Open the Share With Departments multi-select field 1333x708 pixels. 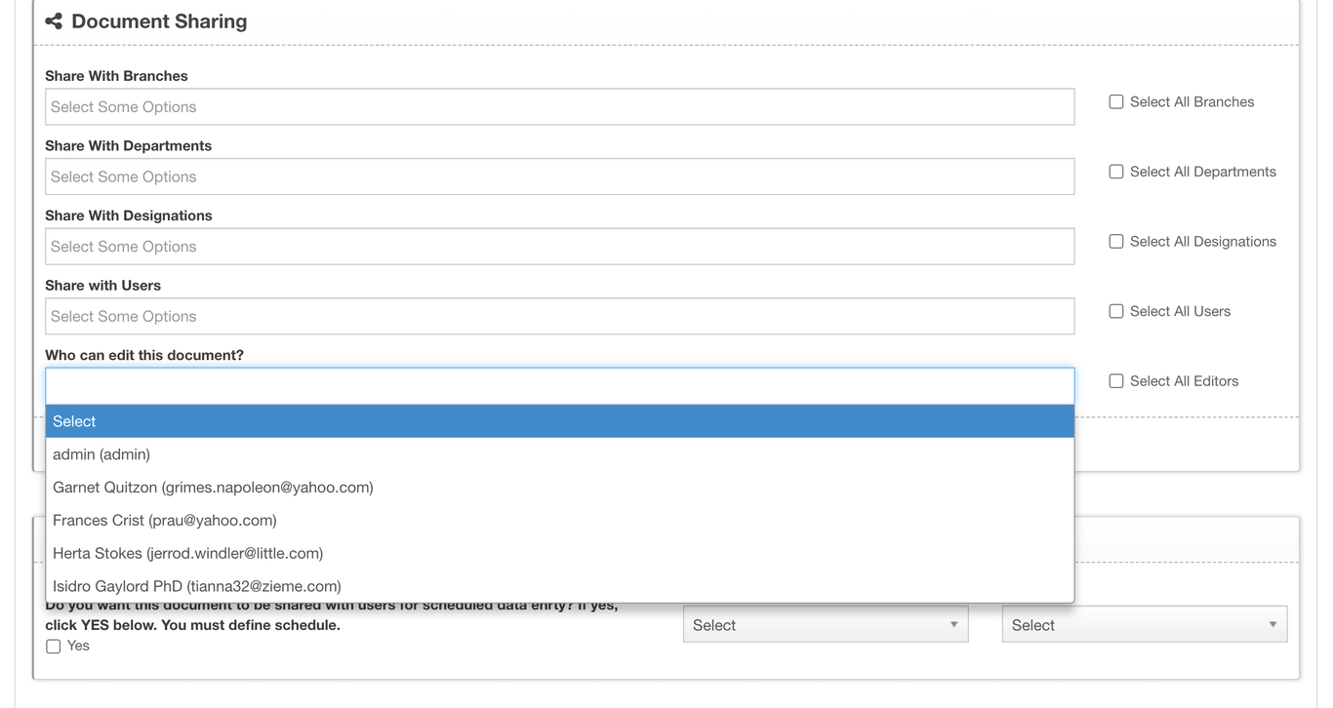[560, 177]
